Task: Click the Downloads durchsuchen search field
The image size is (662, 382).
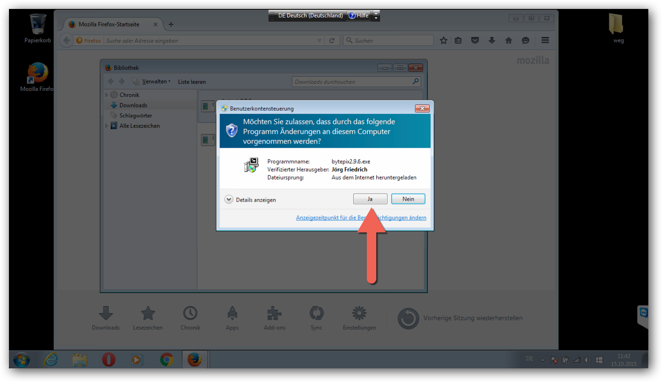Action: pyautogui.click(x=356, y=81)
